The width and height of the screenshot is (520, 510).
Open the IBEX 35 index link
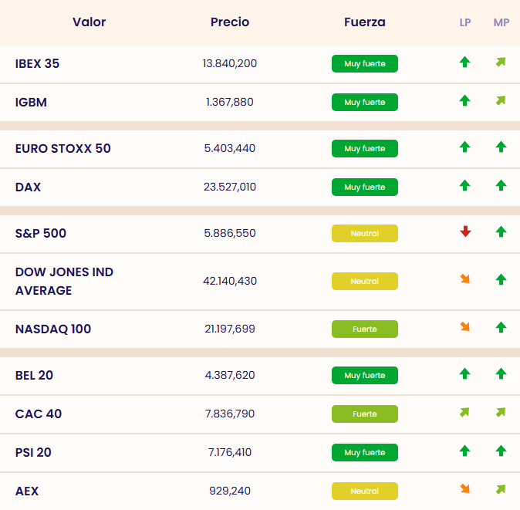(37, 63)
